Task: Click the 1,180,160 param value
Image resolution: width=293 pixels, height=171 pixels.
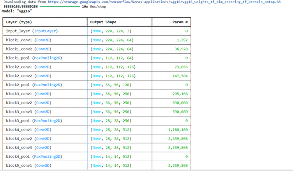Action: point(178,129)
